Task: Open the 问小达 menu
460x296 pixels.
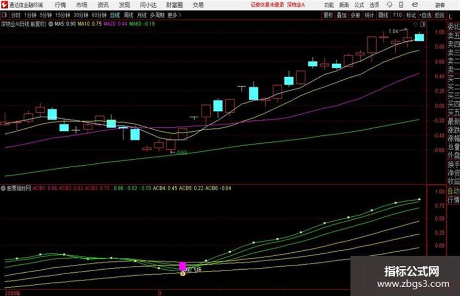Action: pos(148,5)
